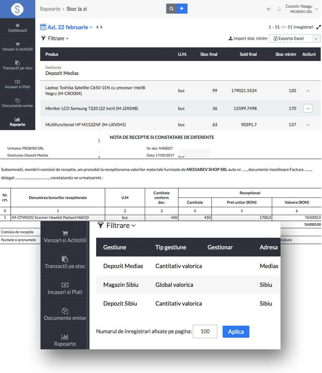Click the records per page input field

[x=205, y=331]
